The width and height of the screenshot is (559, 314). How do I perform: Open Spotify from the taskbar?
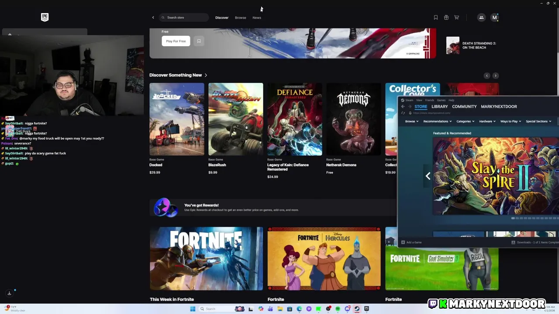point(338,309)
